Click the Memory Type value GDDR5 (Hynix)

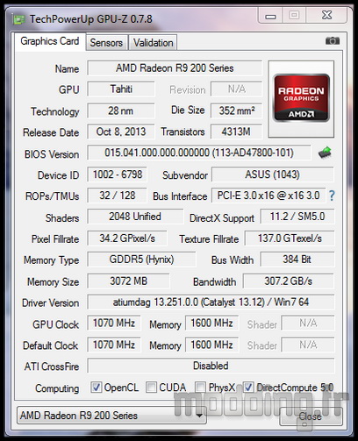(141, 260)
